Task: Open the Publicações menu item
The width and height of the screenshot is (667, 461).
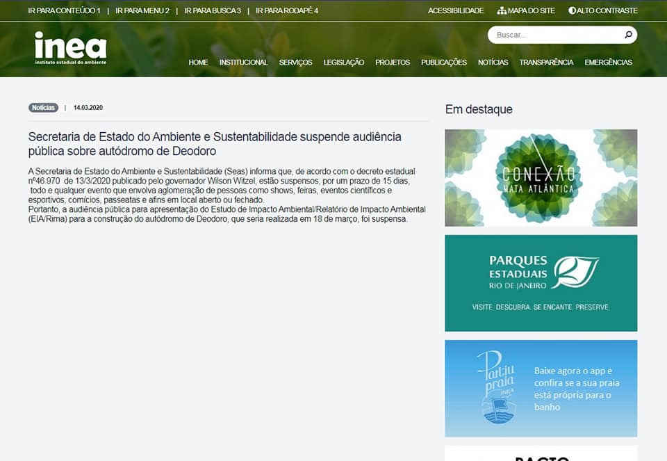Action: (443, 63)
